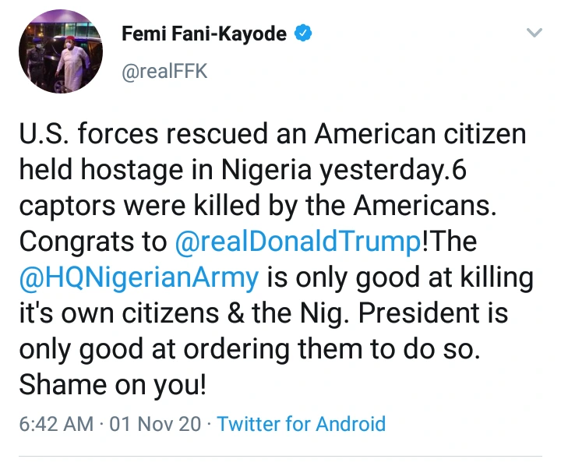This screenshot has height=466, width=561.
Task: Open the @realDonaldTrump mention
Action: tap(298, 242)
